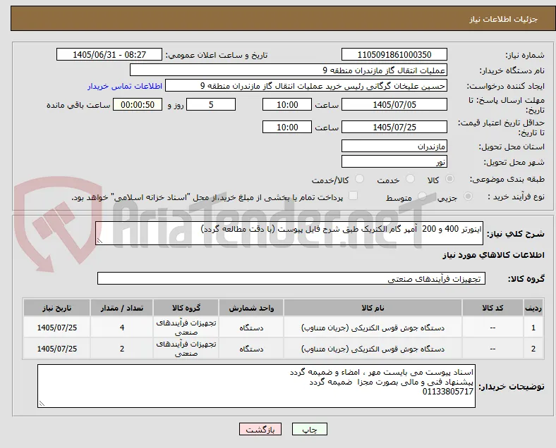Click the اطلاعات کالاهای مورد نیاز section heading
The image size is (556, 448).
tap(493, 255)
